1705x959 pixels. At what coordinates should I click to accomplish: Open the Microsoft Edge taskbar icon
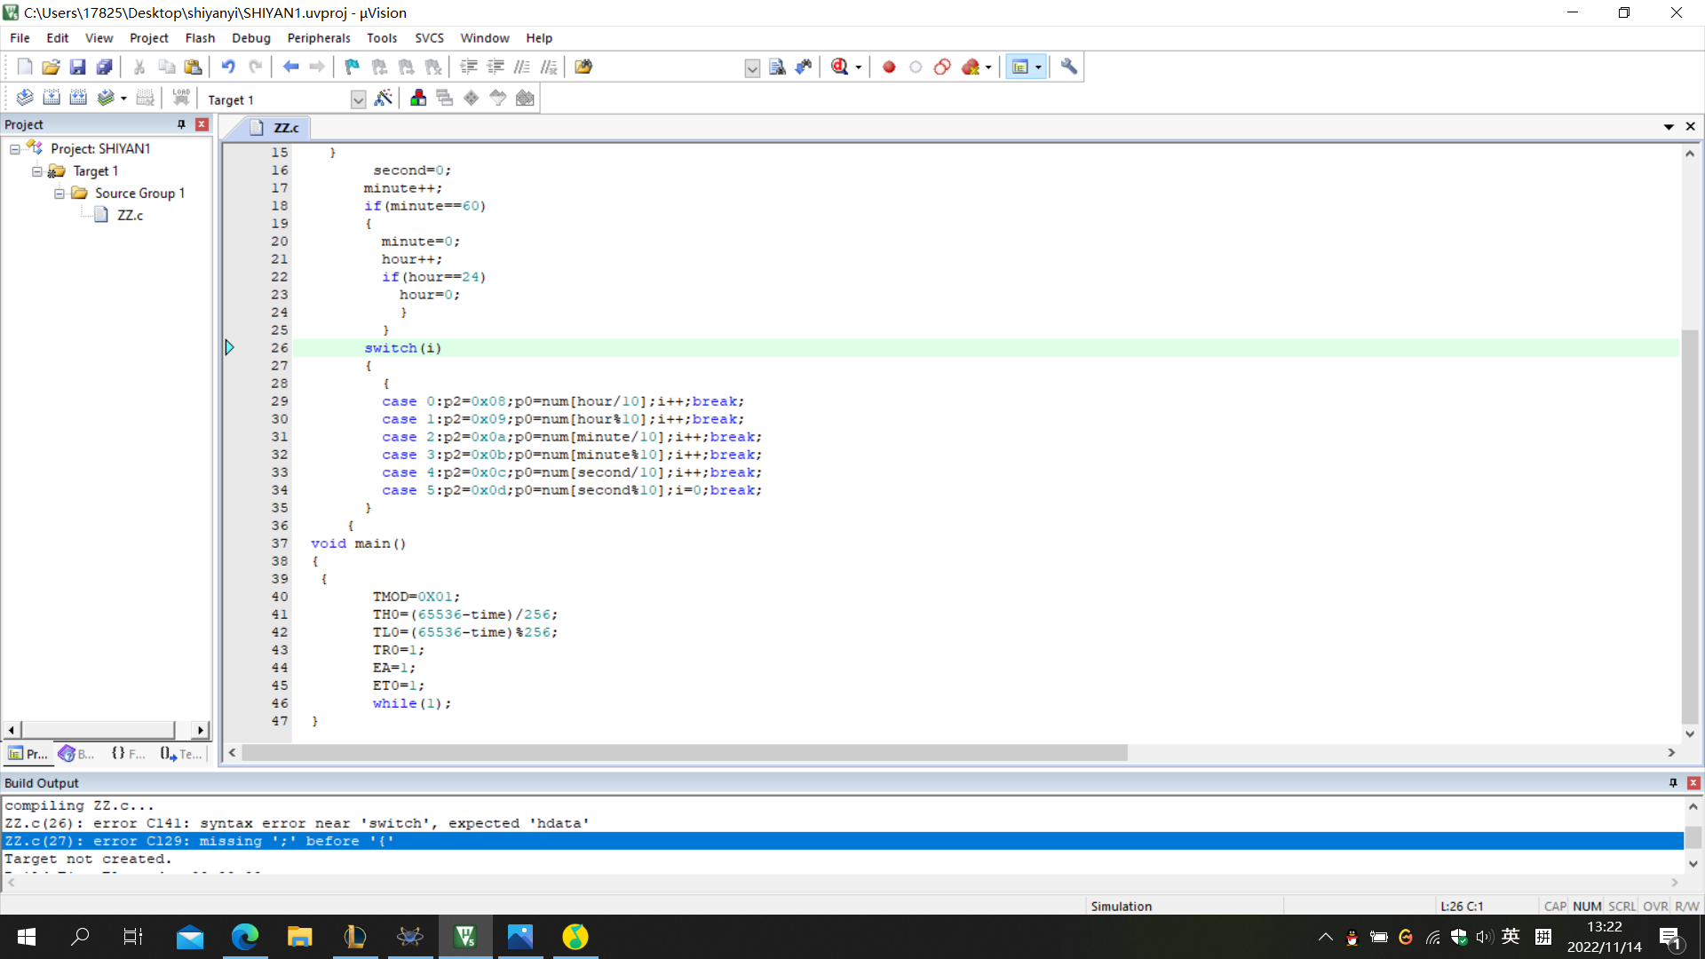click(244, 937)
